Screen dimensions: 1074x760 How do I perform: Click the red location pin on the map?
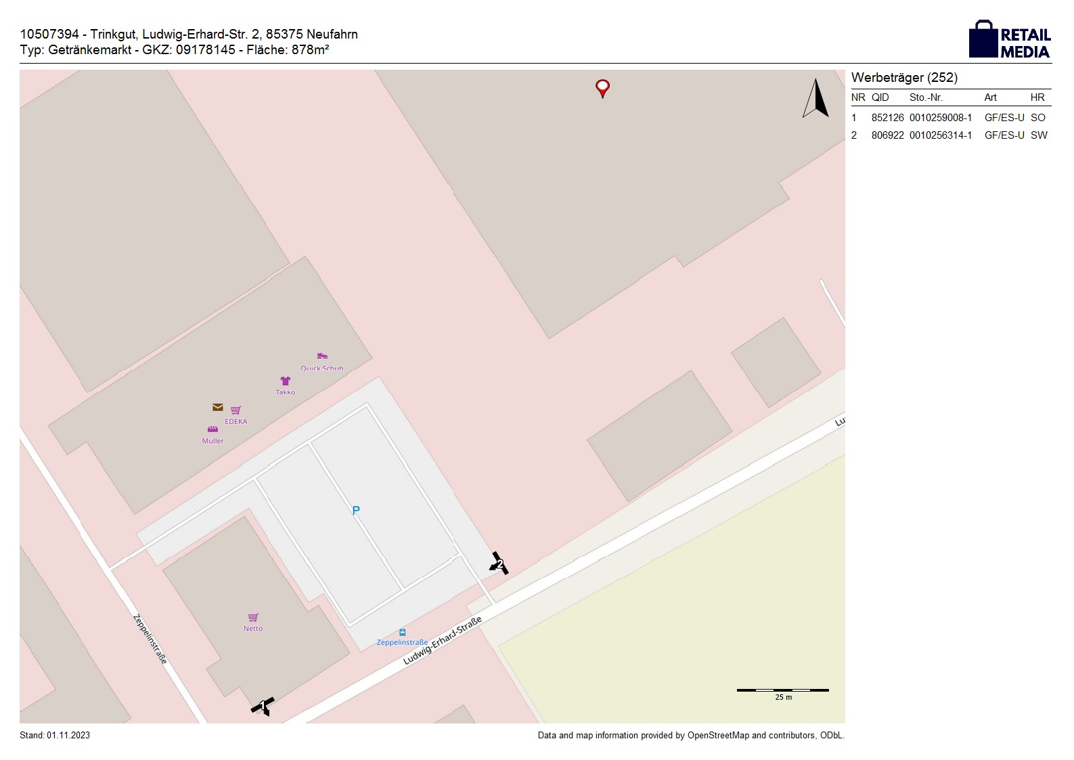pyautogui.click(x=602, y=87)
